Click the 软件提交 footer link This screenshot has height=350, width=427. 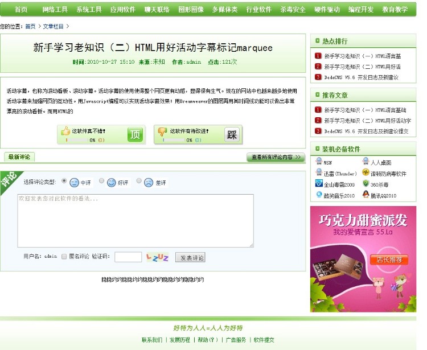264,340
